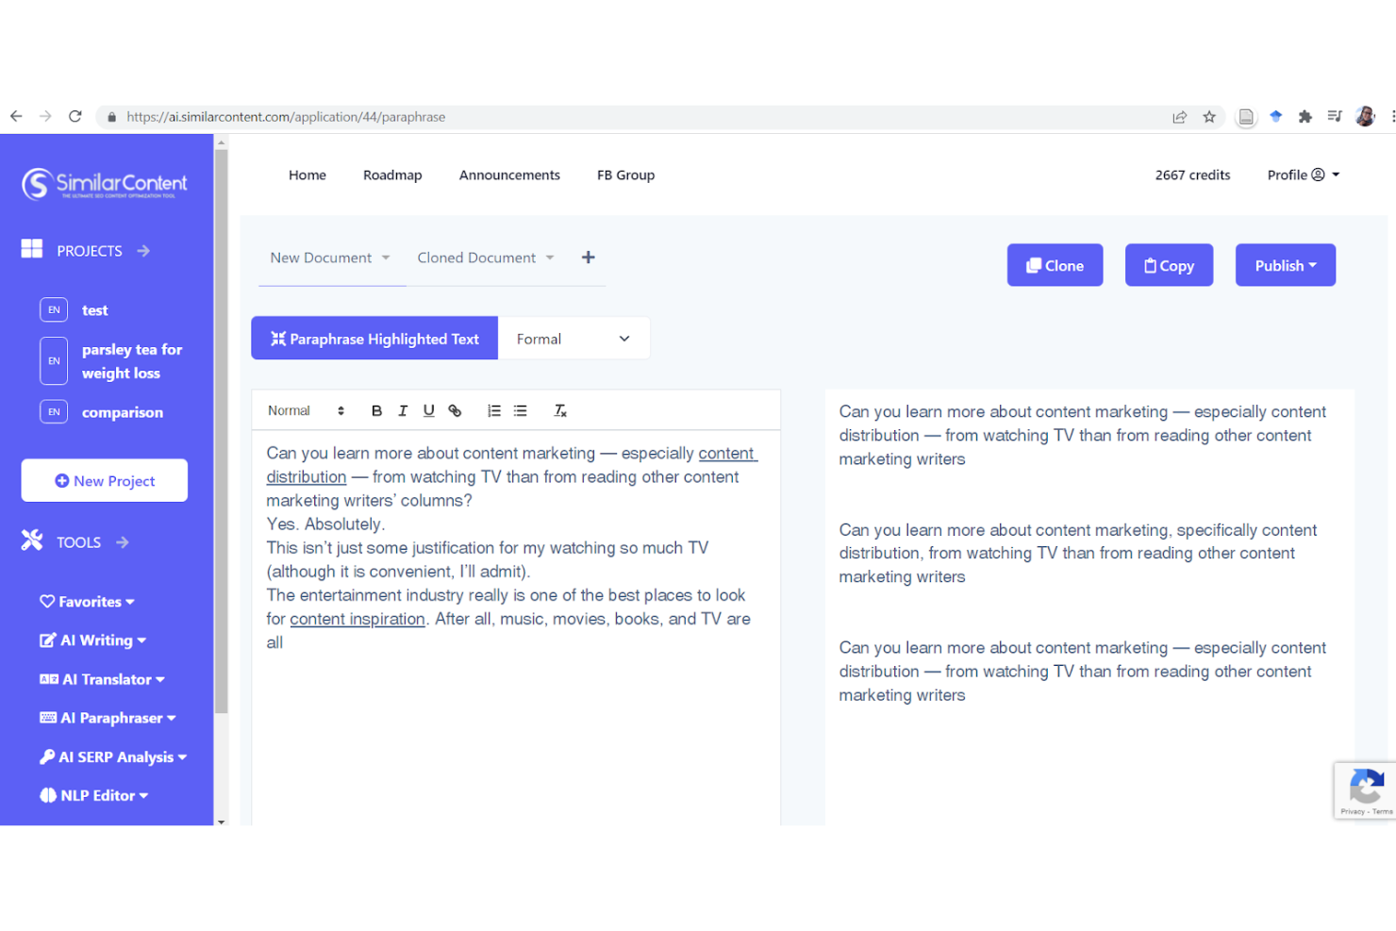The image size is (1396, 931).
Task: Open the Announcements page
Action: (509, 175)
